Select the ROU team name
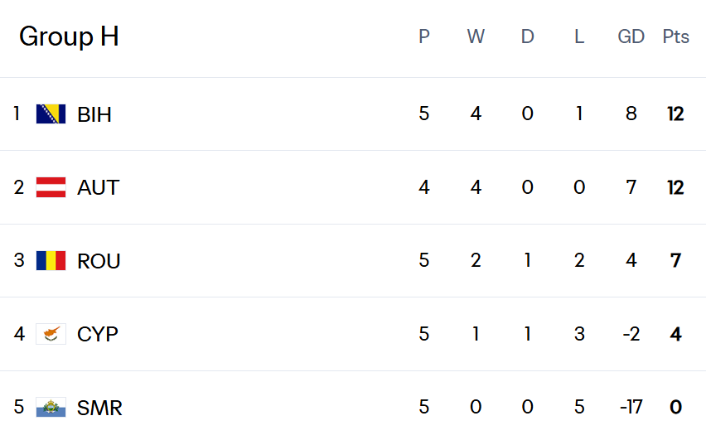This screenshot has height=440, width=706. point(99,261)
